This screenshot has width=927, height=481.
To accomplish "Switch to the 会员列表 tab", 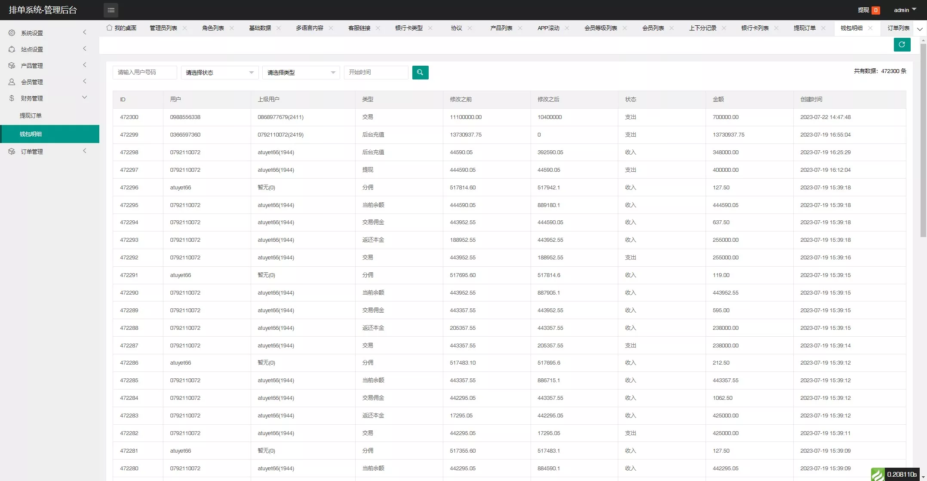I will pyautogui.click(x=653, y=28).
